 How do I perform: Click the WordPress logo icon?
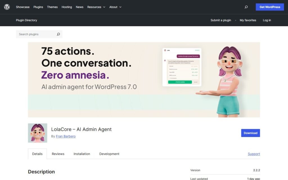(7, 7)
